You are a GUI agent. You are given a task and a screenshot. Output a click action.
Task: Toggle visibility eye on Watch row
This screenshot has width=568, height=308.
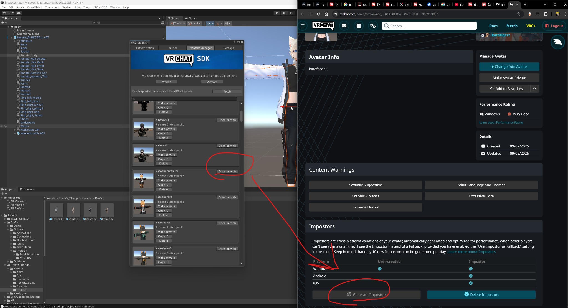point(2,126)
